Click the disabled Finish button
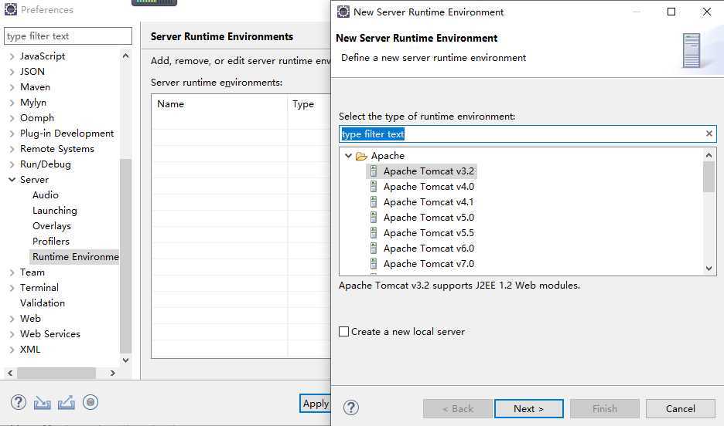This screenshot has height=426, width=724. point(604,408)
